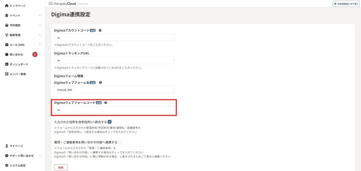Click the メール/SMS envelope icon
Screen dimensions: 361x171
click(7, 45)
